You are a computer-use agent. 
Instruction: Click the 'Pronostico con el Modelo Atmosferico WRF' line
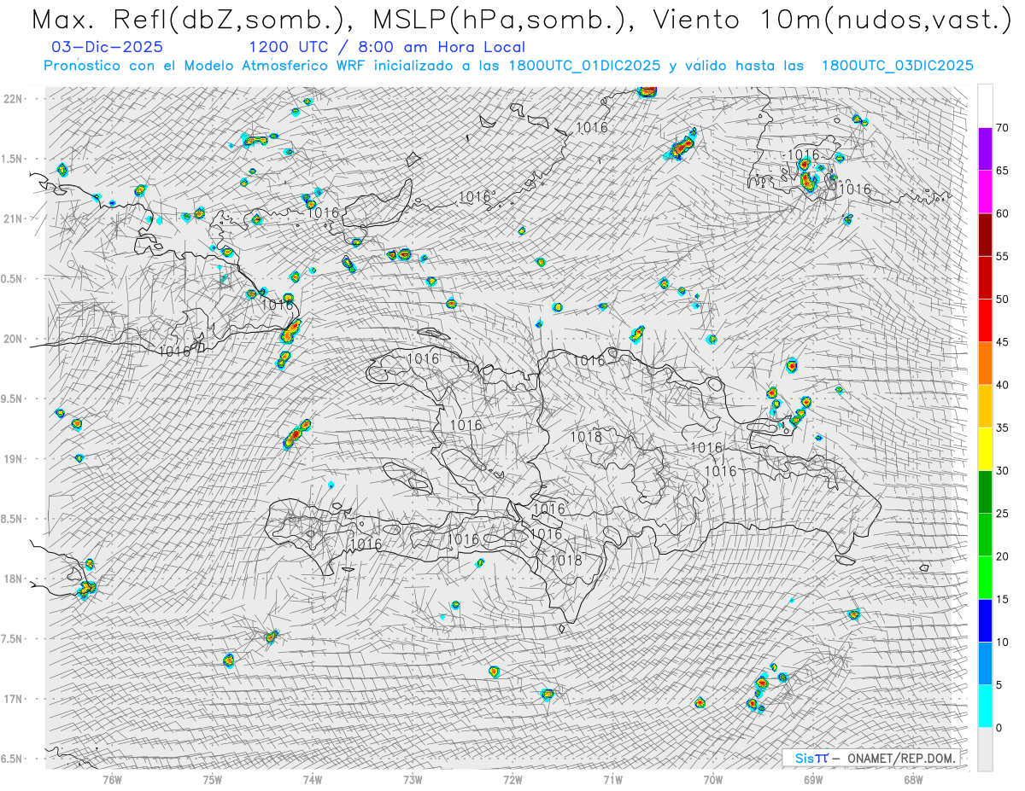click(508, 66)
